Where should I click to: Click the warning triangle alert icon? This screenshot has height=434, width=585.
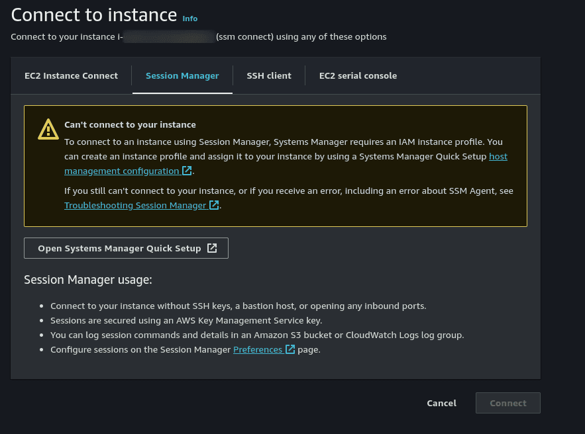48,130
